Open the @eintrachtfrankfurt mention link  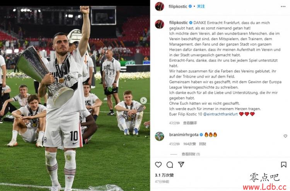pos(220,114)
